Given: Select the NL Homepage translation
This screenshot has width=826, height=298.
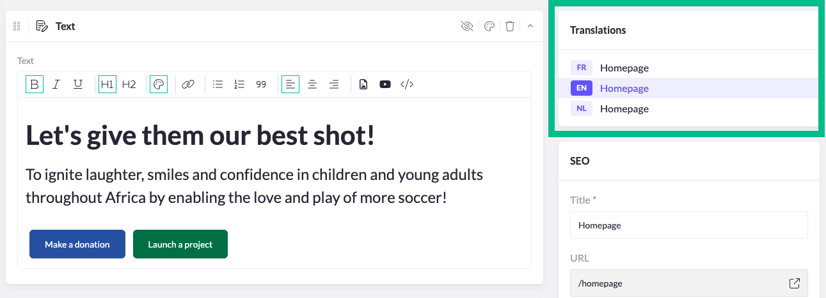Looking at the screenshot, I should tap(624, 108).
